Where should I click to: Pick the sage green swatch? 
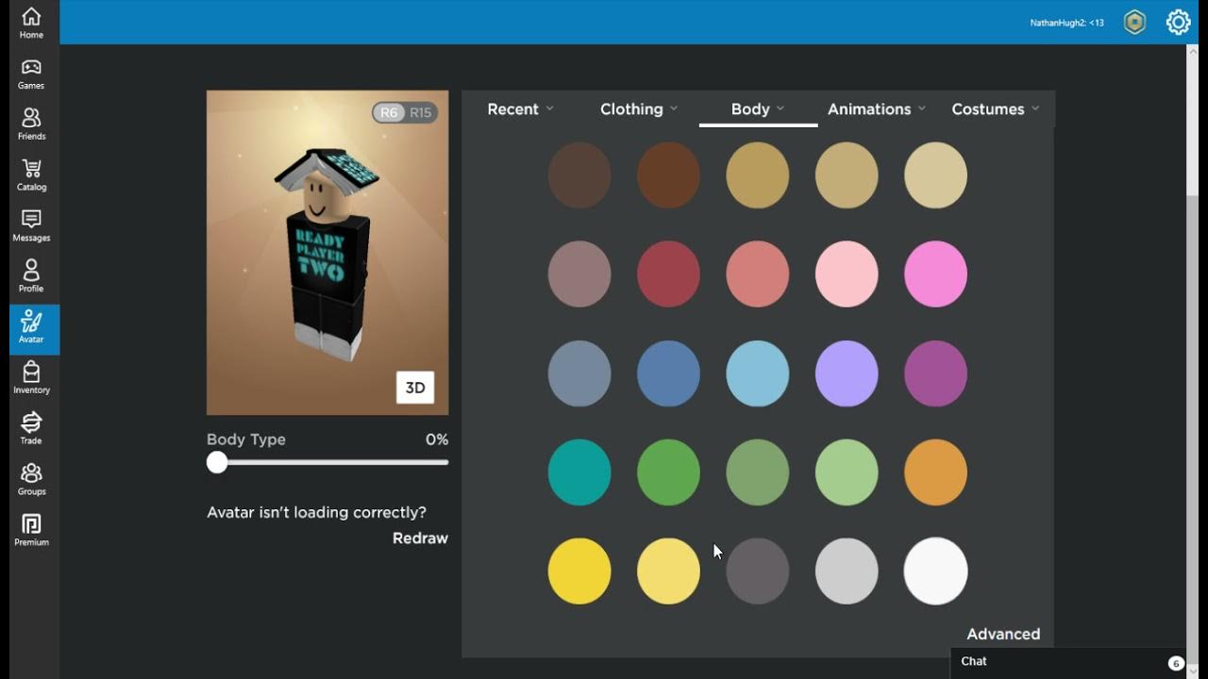[x=758, y=472]
